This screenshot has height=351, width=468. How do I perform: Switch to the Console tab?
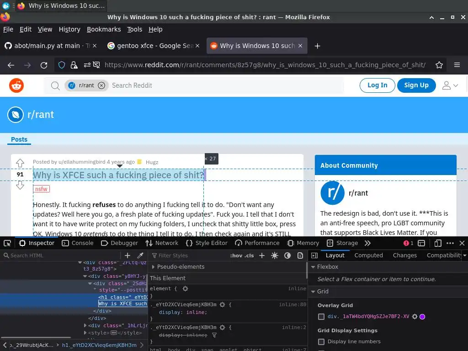coord(78,243)
